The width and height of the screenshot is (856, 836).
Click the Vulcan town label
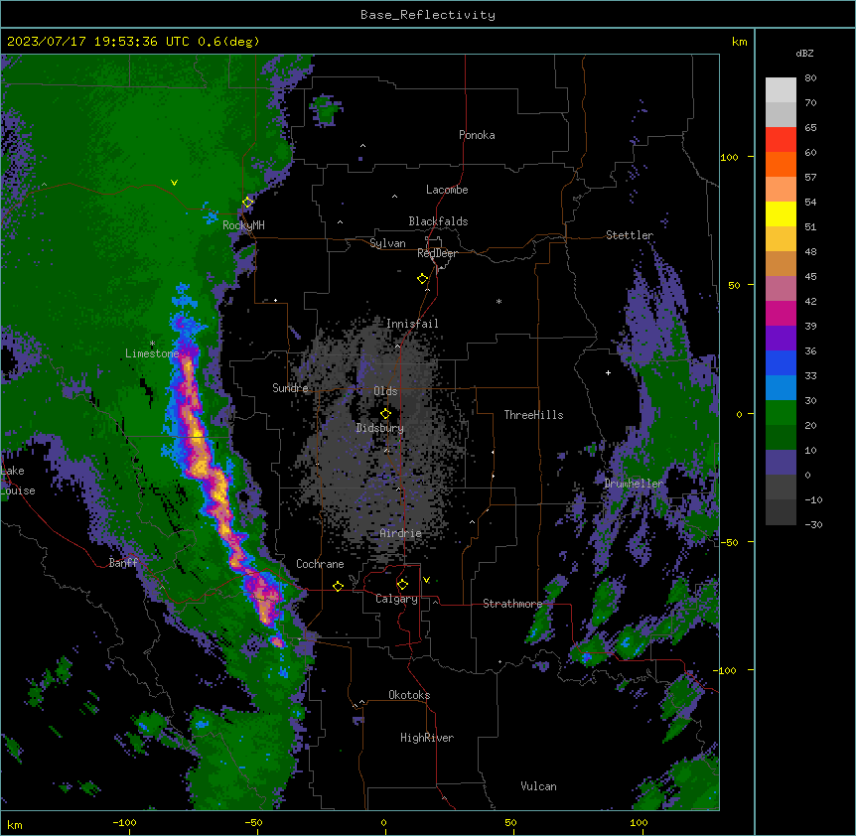(538, 786)
